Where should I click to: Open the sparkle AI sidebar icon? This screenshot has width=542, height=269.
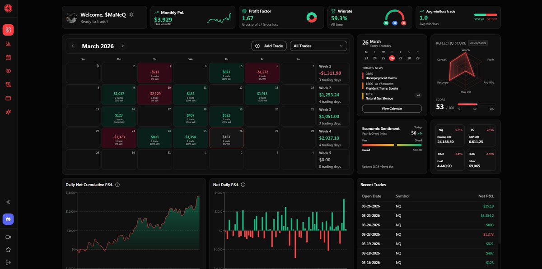8,112
